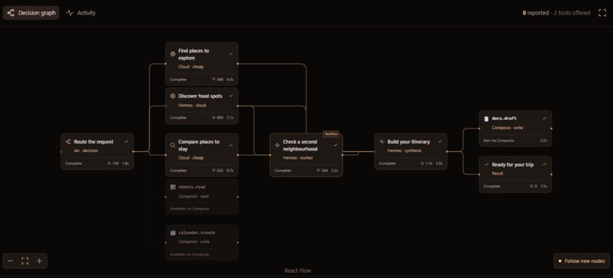Select the Discover food spots node
The width and height of the screenshot is (613, 278).
click(202, 106)
